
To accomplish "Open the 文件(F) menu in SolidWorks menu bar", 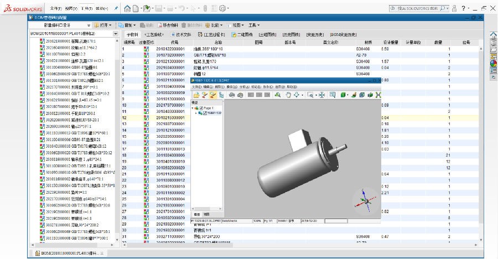I will 55,9.
